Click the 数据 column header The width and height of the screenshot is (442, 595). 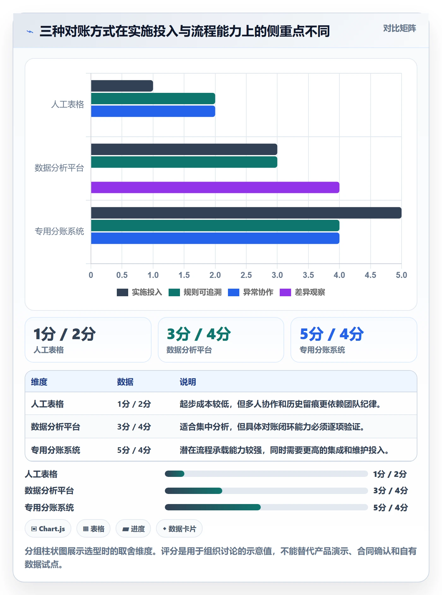[125, 382]
